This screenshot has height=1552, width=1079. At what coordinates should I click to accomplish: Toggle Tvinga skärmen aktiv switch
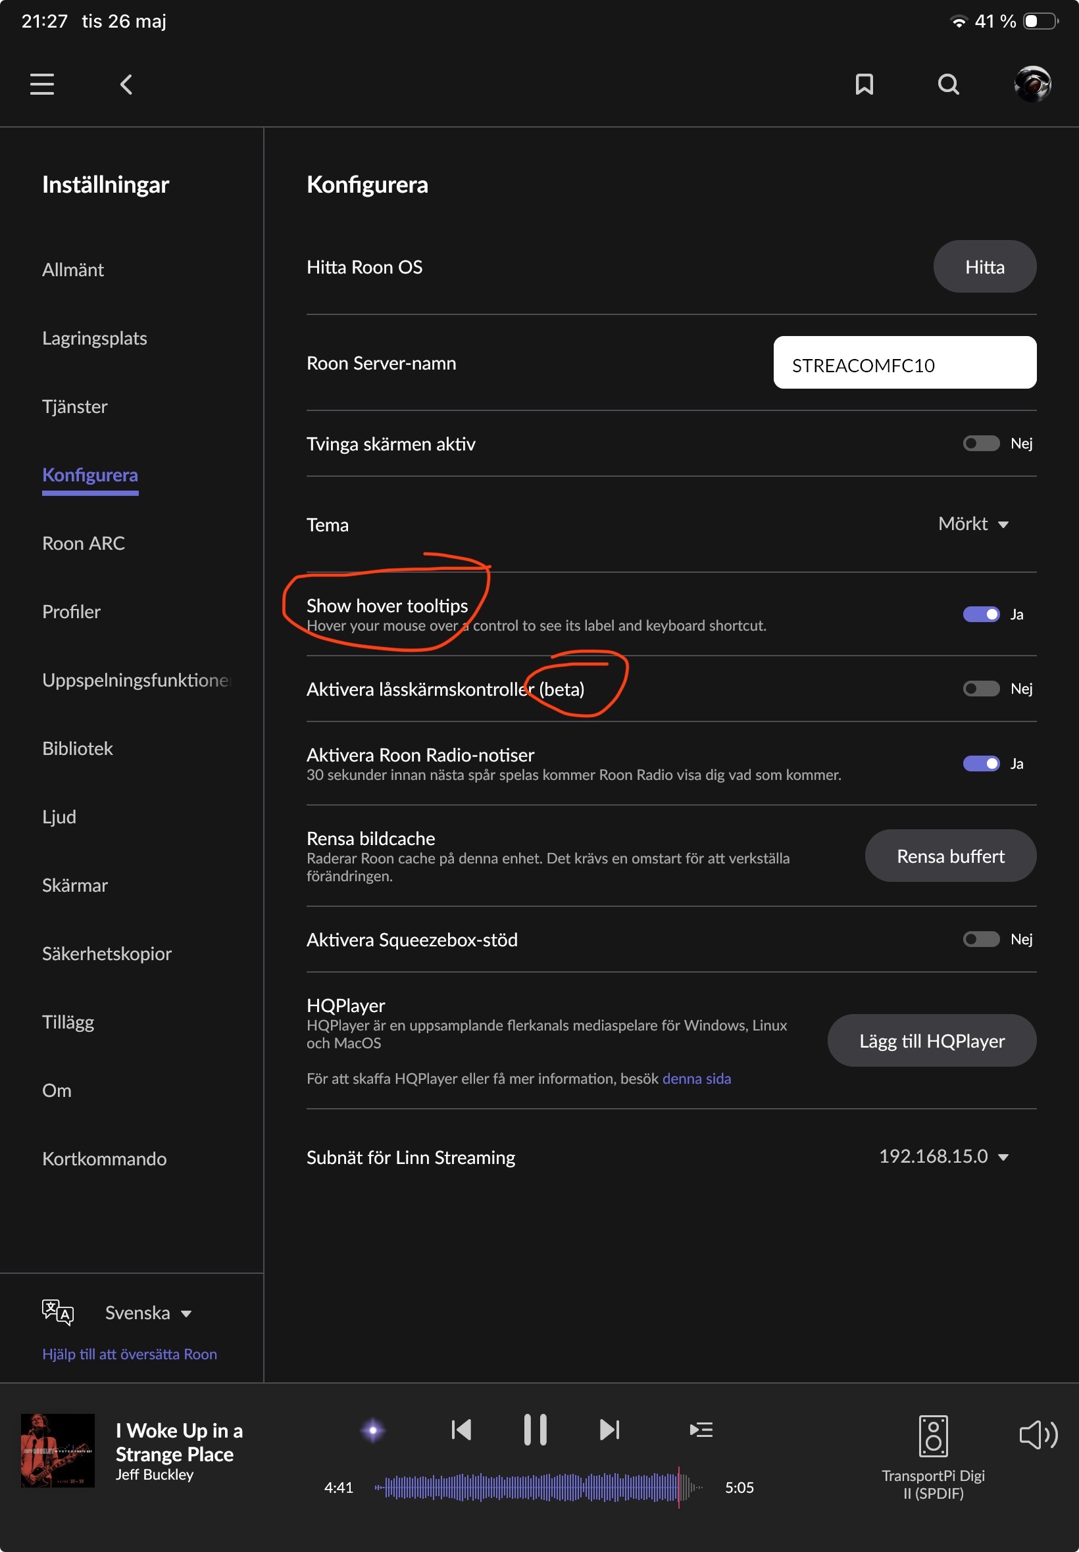tap(981, 443)
